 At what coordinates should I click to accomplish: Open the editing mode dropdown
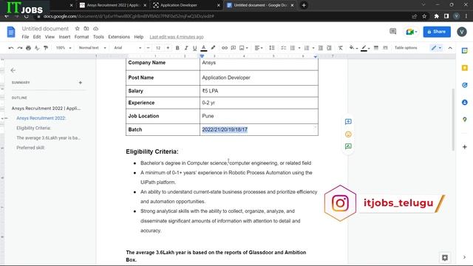[436, 47]
